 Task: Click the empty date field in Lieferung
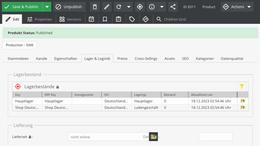(x=216, y=137)
